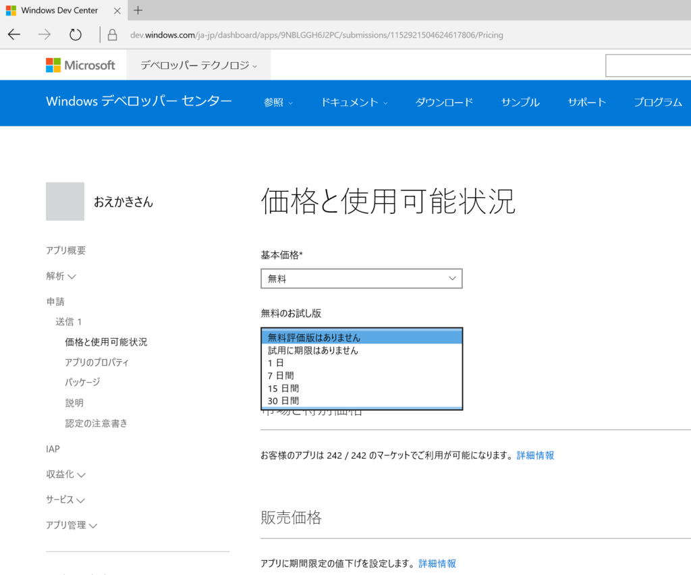Open 詳細情報 link about price reduction
The image size is (691, 575).
point(437,564)
